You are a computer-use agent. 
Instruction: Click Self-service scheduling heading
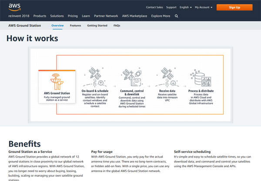pos(192,151)
